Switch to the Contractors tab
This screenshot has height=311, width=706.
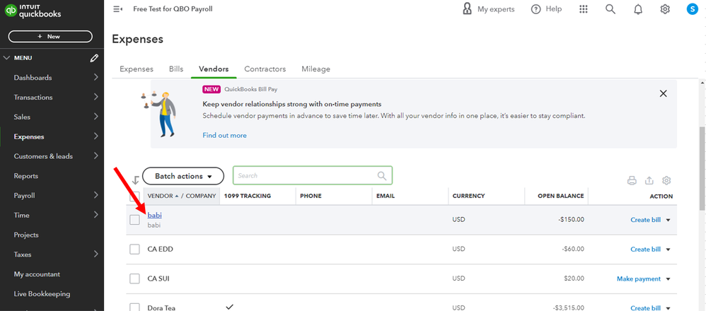[x=265, y=69]
